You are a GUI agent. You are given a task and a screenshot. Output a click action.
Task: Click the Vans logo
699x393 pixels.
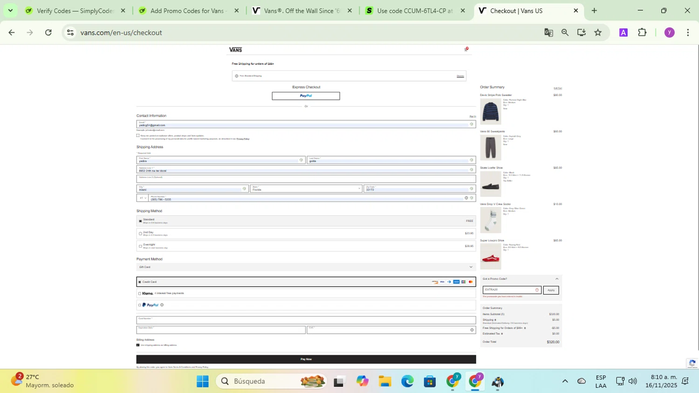coord(235,49)
